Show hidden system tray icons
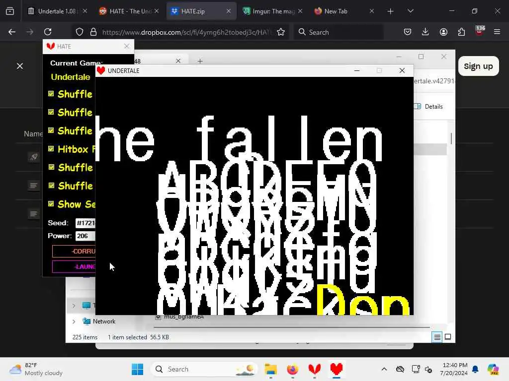The width and height of the screenshot is (509, 381). (x=384, y=369)
